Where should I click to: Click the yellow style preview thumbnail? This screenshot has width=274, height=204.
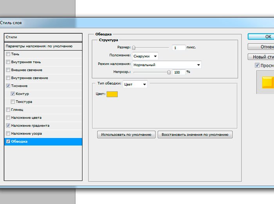(x=268, y=83)
